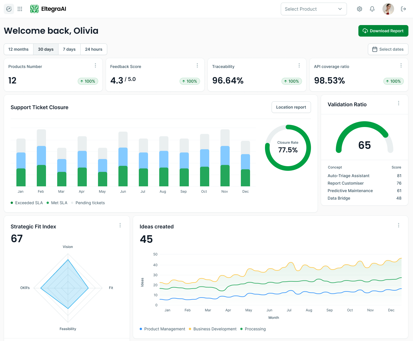This screenshot has height=341, width=413.
Task: Select the 24 hours time range
Action: (x=94, y=49)
